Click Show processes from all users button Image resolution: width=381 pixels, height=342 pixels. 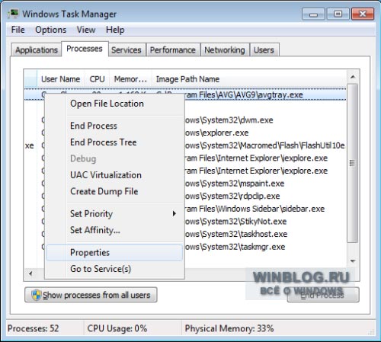91,295
